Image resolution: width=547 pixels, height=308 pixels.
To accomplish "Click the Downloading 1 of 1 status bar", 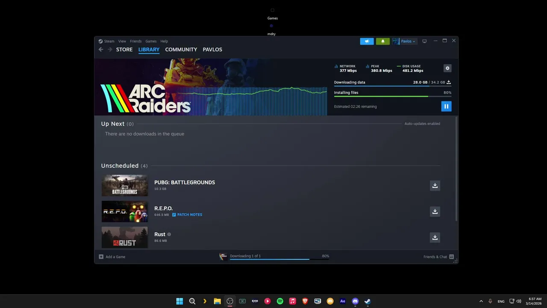I will (x=279, y=257).
